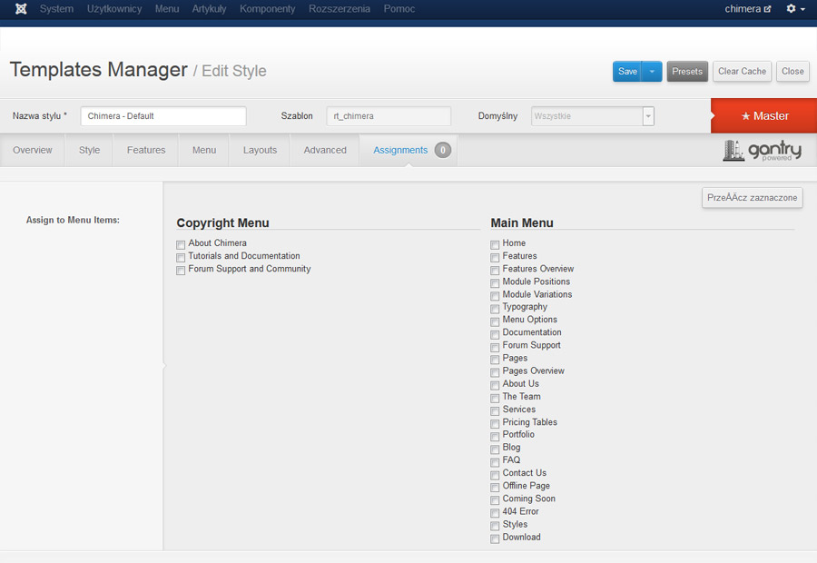
Task: Tick The Team checkbox
Action: (x=495, y=398)
